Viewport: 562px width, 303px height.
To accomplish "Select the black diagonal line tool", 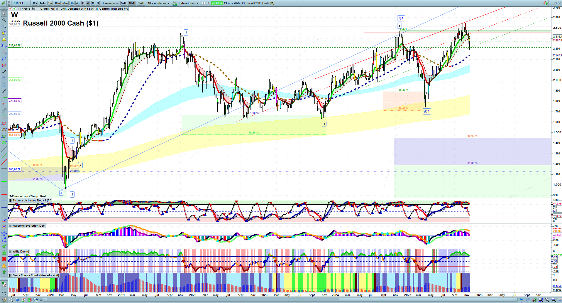I will tap(4, 149).
